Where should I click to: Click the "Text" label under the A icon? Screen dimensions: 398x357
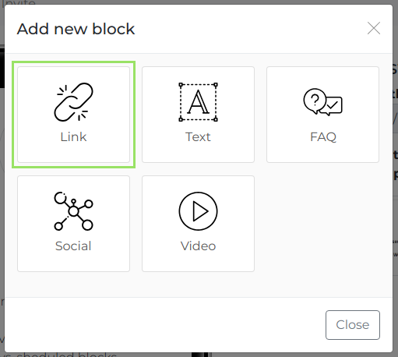click(x=198, y=137)
